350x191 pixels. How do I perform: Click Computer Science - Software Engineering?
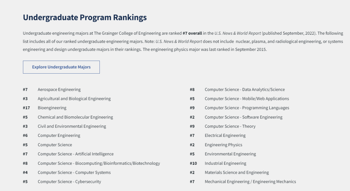pos(243,117)
